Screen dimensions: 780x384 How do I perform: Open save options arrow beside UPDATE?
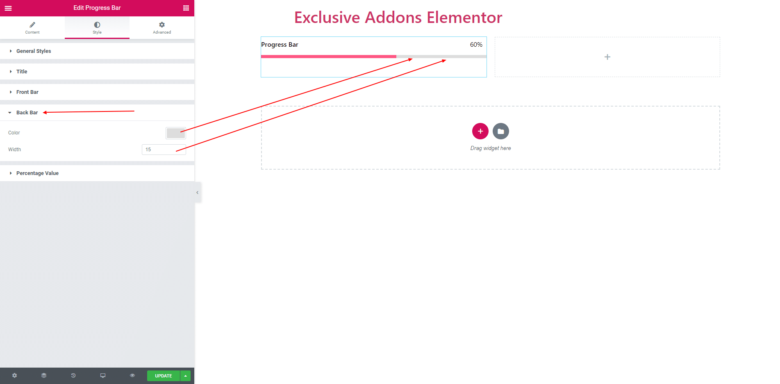pos(186,376)
